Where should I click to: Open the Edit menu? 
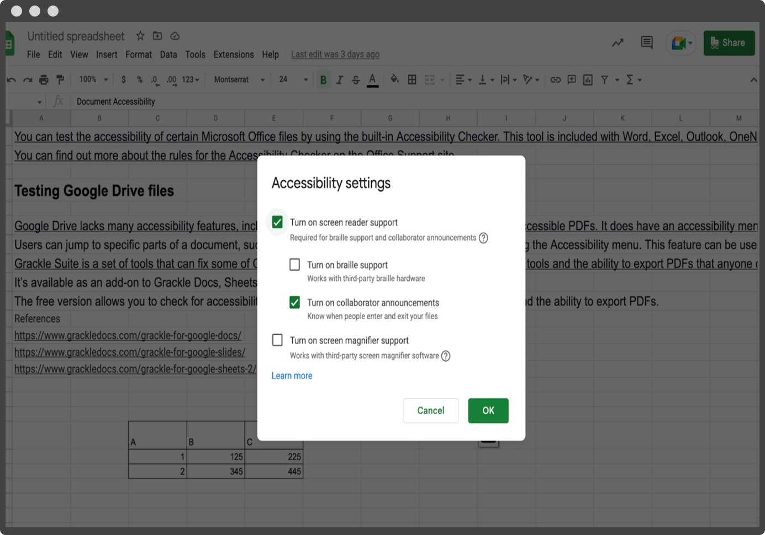55,55
